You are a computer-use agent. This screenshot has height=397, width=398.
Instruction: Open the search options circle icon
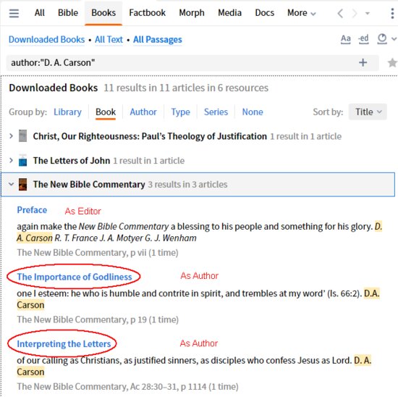click(382, 39)
